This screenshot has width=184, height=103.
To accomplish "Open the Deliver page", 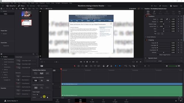I will (x=126, y=101).
